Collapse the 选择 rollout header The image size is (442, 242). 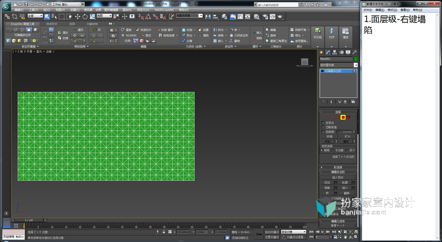(338, 112)
